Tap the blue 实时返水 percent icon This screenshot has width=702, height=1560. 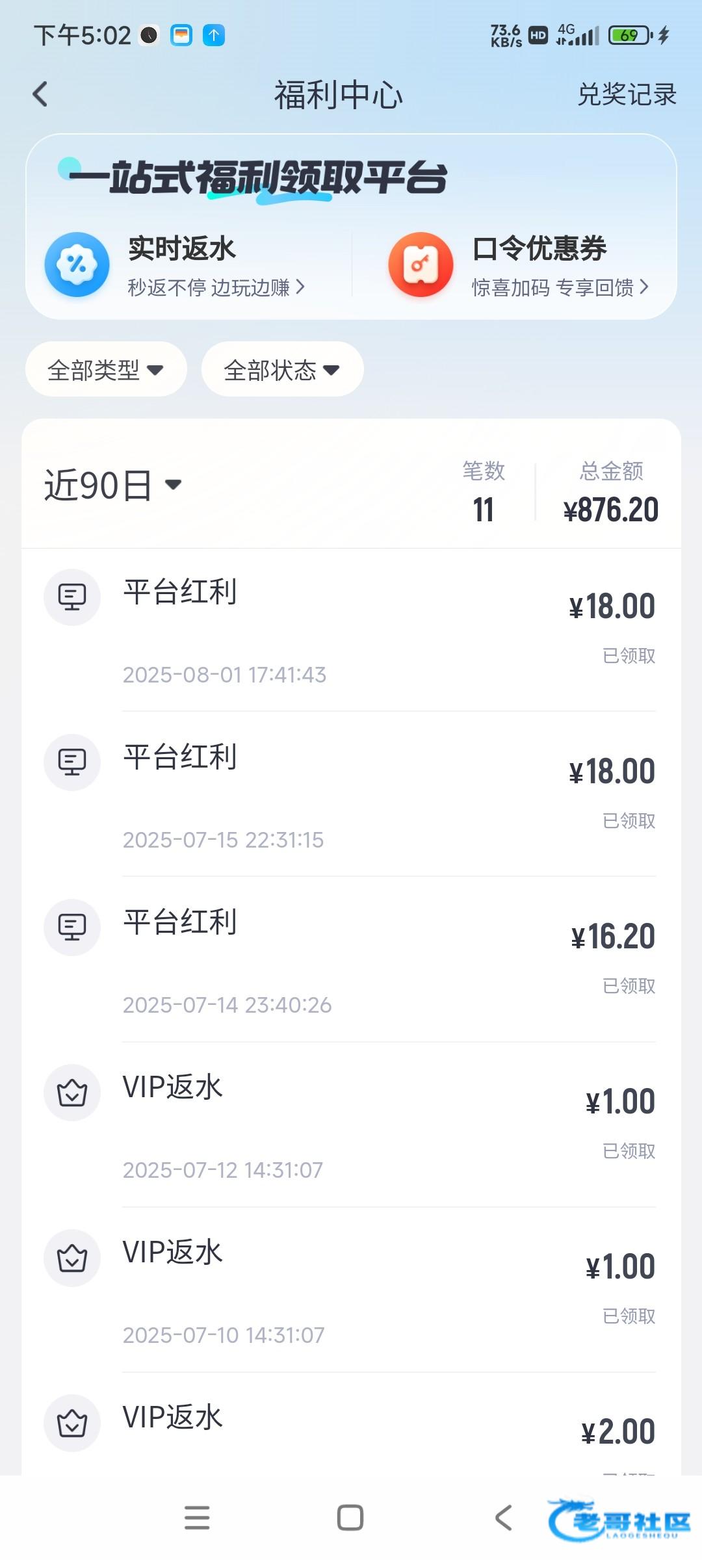tap(77, 265)
